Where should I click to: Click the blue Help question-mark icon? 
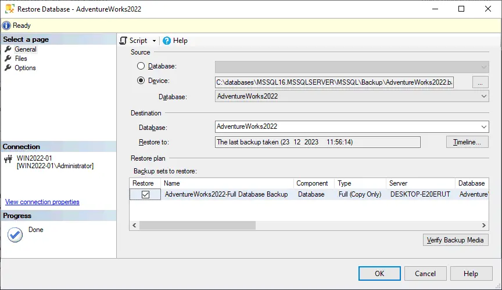(x=167, y=41)
